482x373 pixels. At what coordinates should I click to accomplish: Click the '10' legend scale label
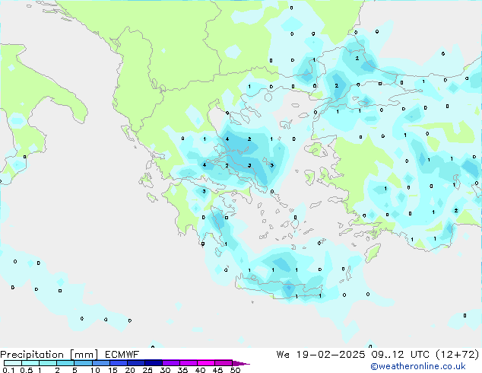pyautogui.click(x=95, y=370)
